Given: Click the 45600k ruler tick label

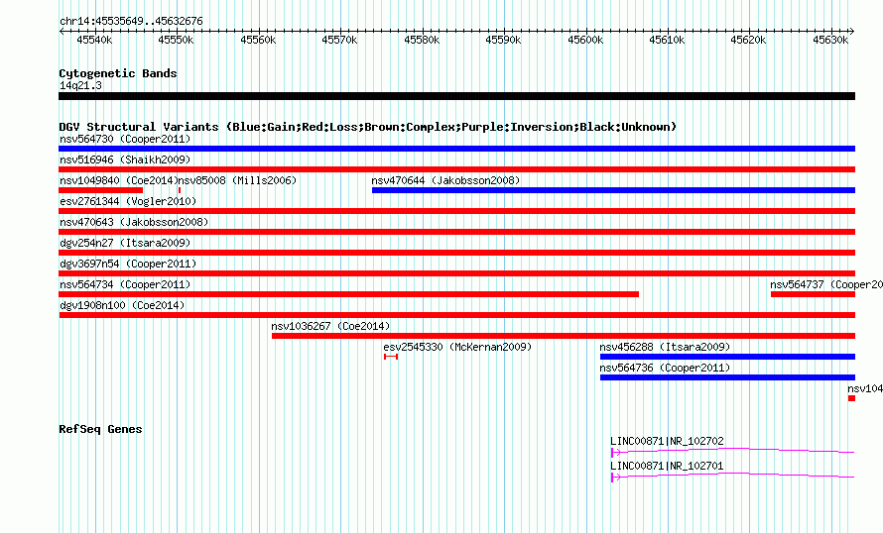Looking at the screenshot, I should [585, 40].
